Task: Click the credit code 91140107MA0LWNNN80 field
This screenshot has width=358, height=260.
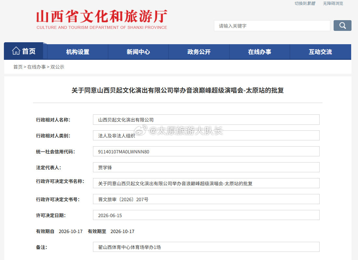Action: coord(206,151)
